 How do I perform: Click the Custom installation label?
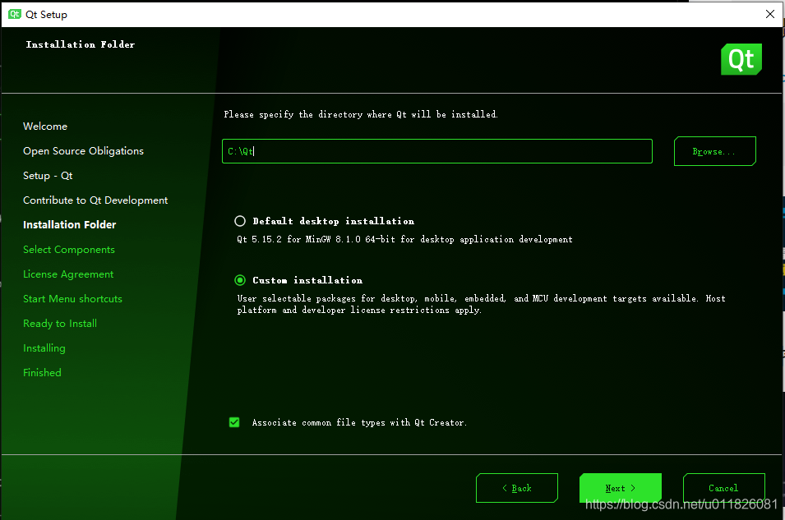(x=307, y=280)
